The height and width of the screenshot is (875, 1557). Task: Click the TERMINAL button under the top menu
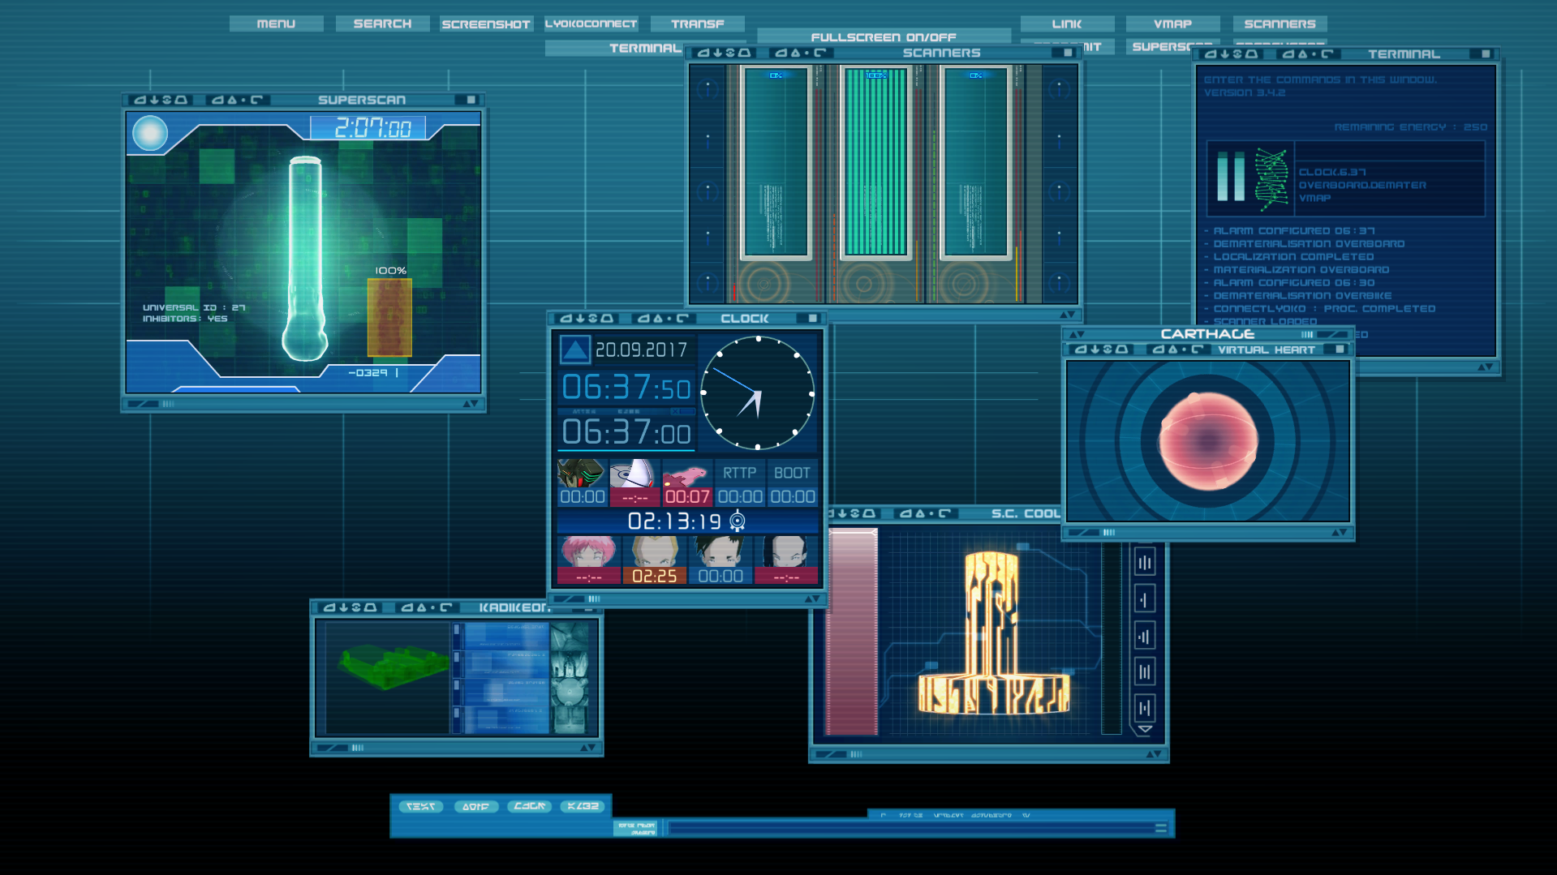click(x=617, y=48)
